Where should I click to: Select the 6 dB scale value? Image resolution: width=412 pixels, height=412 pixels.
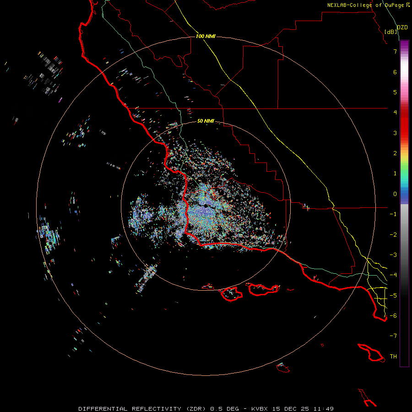pos(395,72)
